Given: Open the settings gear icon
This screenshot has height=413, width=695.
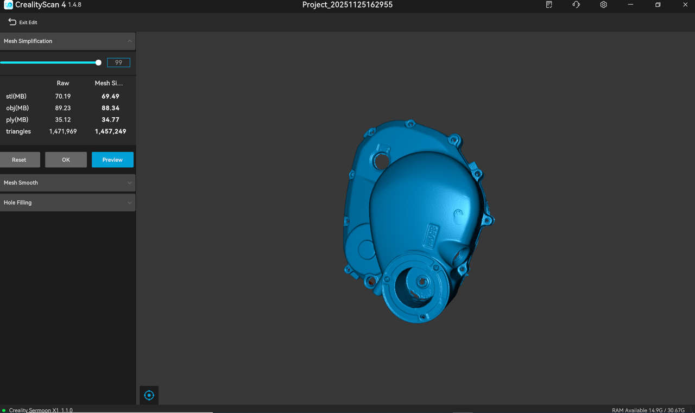Looking at the screenshot, I should [x=603, y=5].
